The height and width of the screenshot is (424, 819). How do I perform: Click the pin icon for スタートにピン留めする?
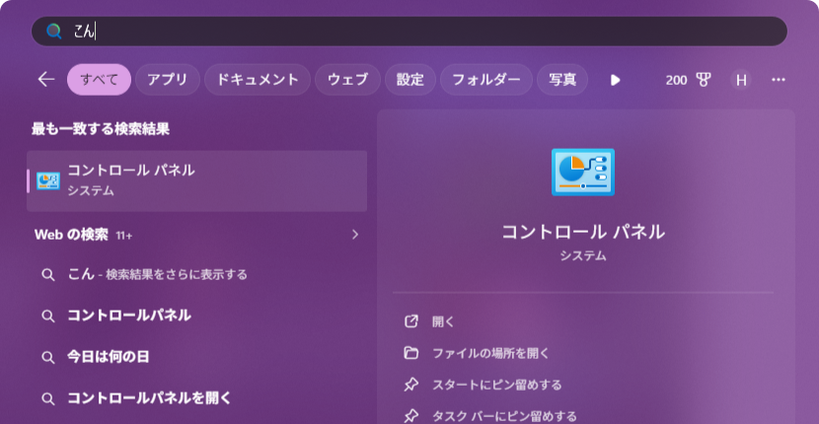(x=411, y=385)
